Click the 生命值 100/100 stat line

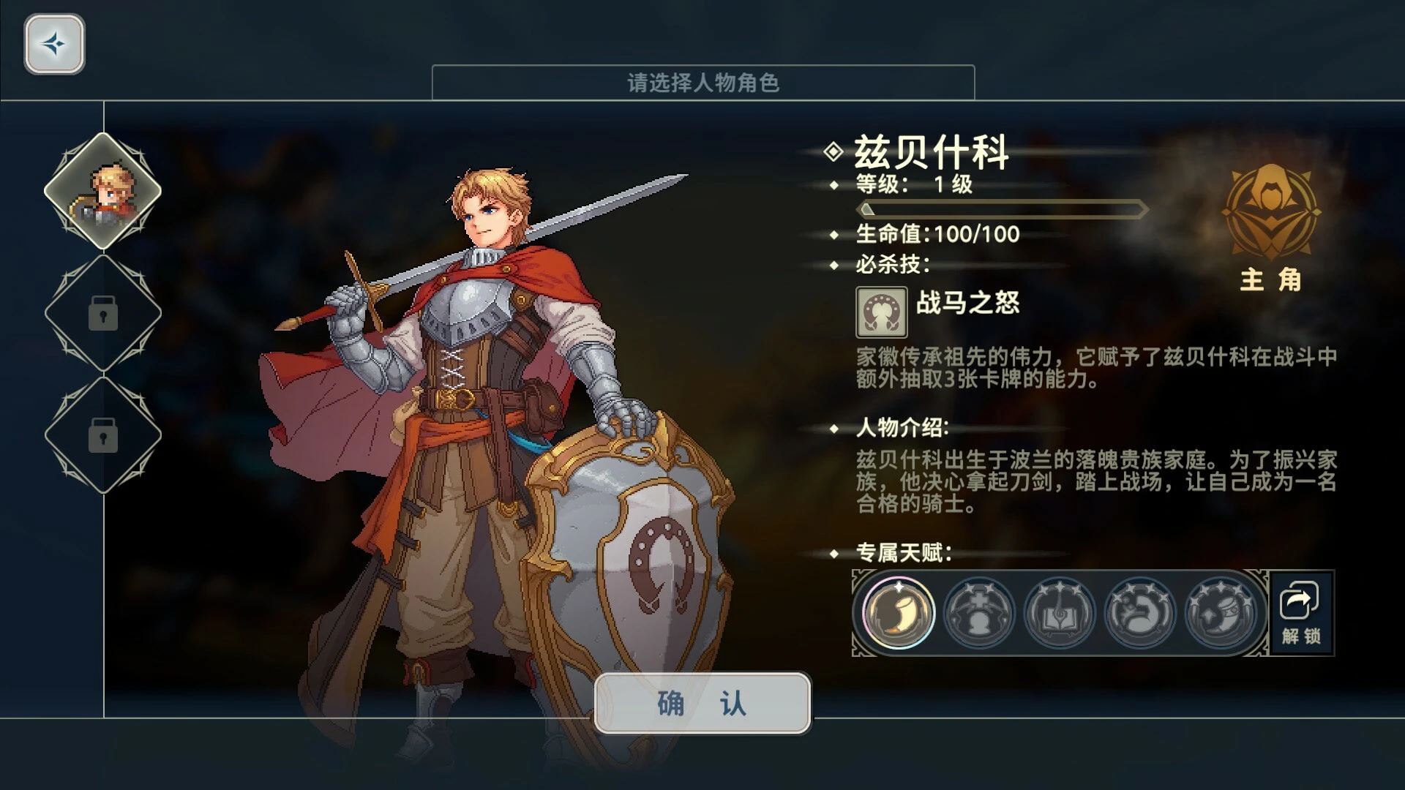coord(937,234)
